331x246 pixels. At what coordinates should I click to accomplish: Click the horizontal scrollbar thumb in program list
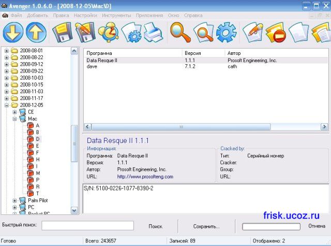tap(181, 126)
